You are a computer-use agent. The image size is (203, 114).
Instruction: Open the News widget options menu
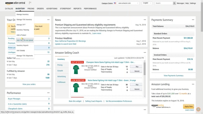(x=145, y=20)
